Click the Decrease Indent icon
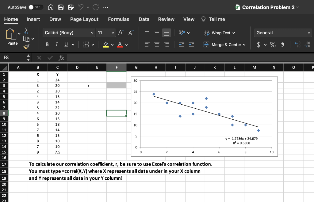Viewport: 314px width, 202px height. click(x=181, y=44)
